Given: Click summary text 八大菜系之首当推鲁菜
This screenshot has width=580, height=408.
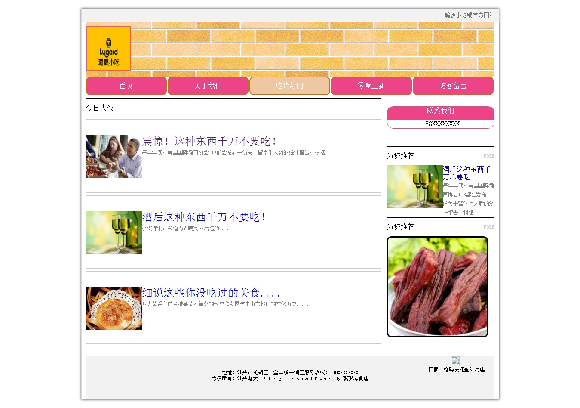Looking at the screenshot, I should point(226,304).
